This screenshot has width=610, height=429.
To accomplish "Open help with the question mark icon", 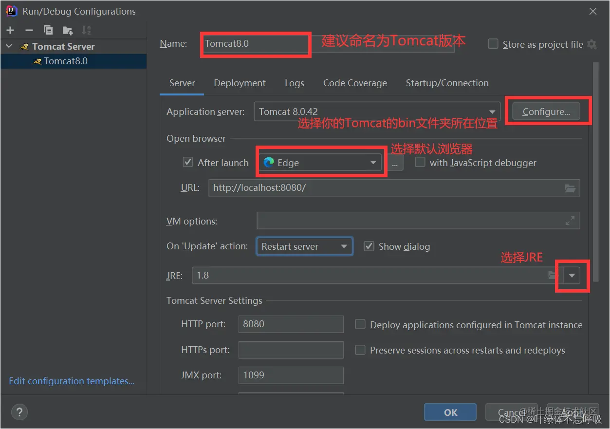I will click(19, 412).
